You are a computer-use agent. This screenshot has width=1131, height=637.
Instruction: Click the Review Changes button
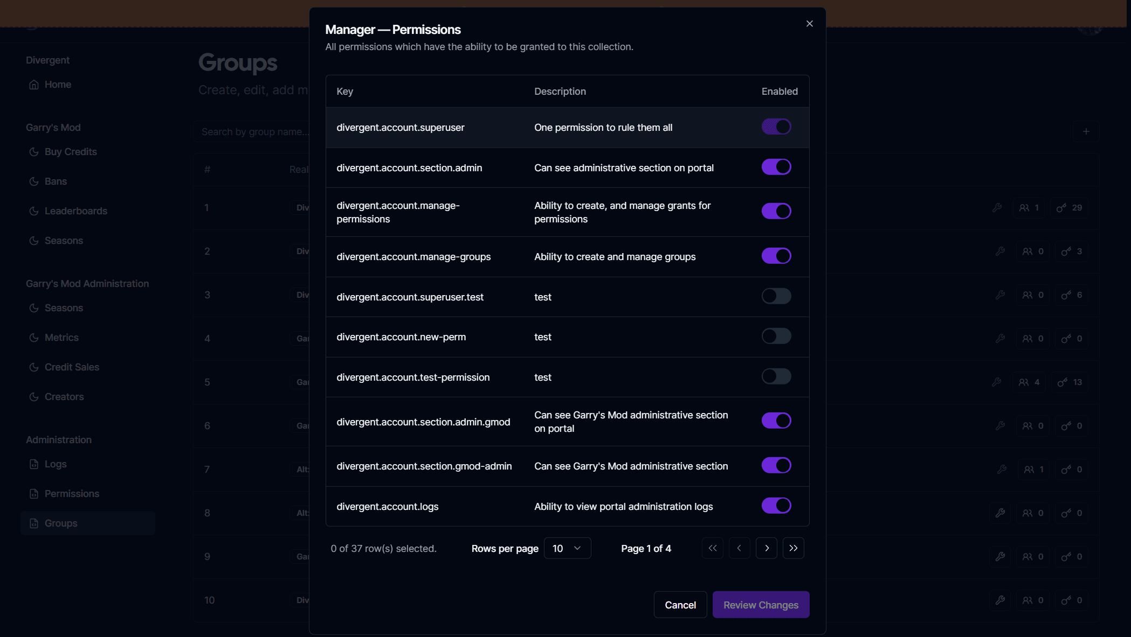[x=761, y=605]
